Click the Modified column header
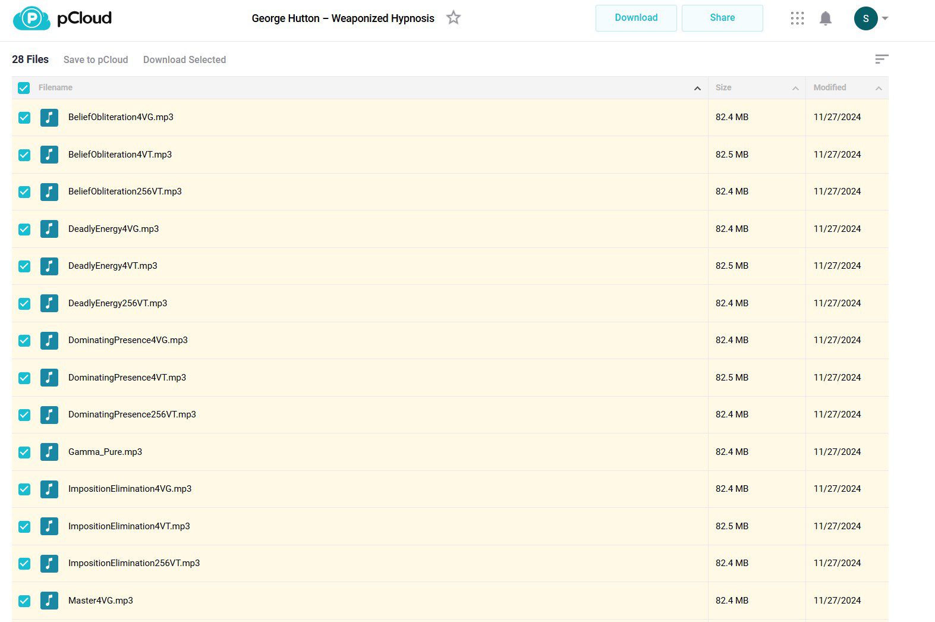935x622 pixels. pyautogui.click(x=830, y=87)
